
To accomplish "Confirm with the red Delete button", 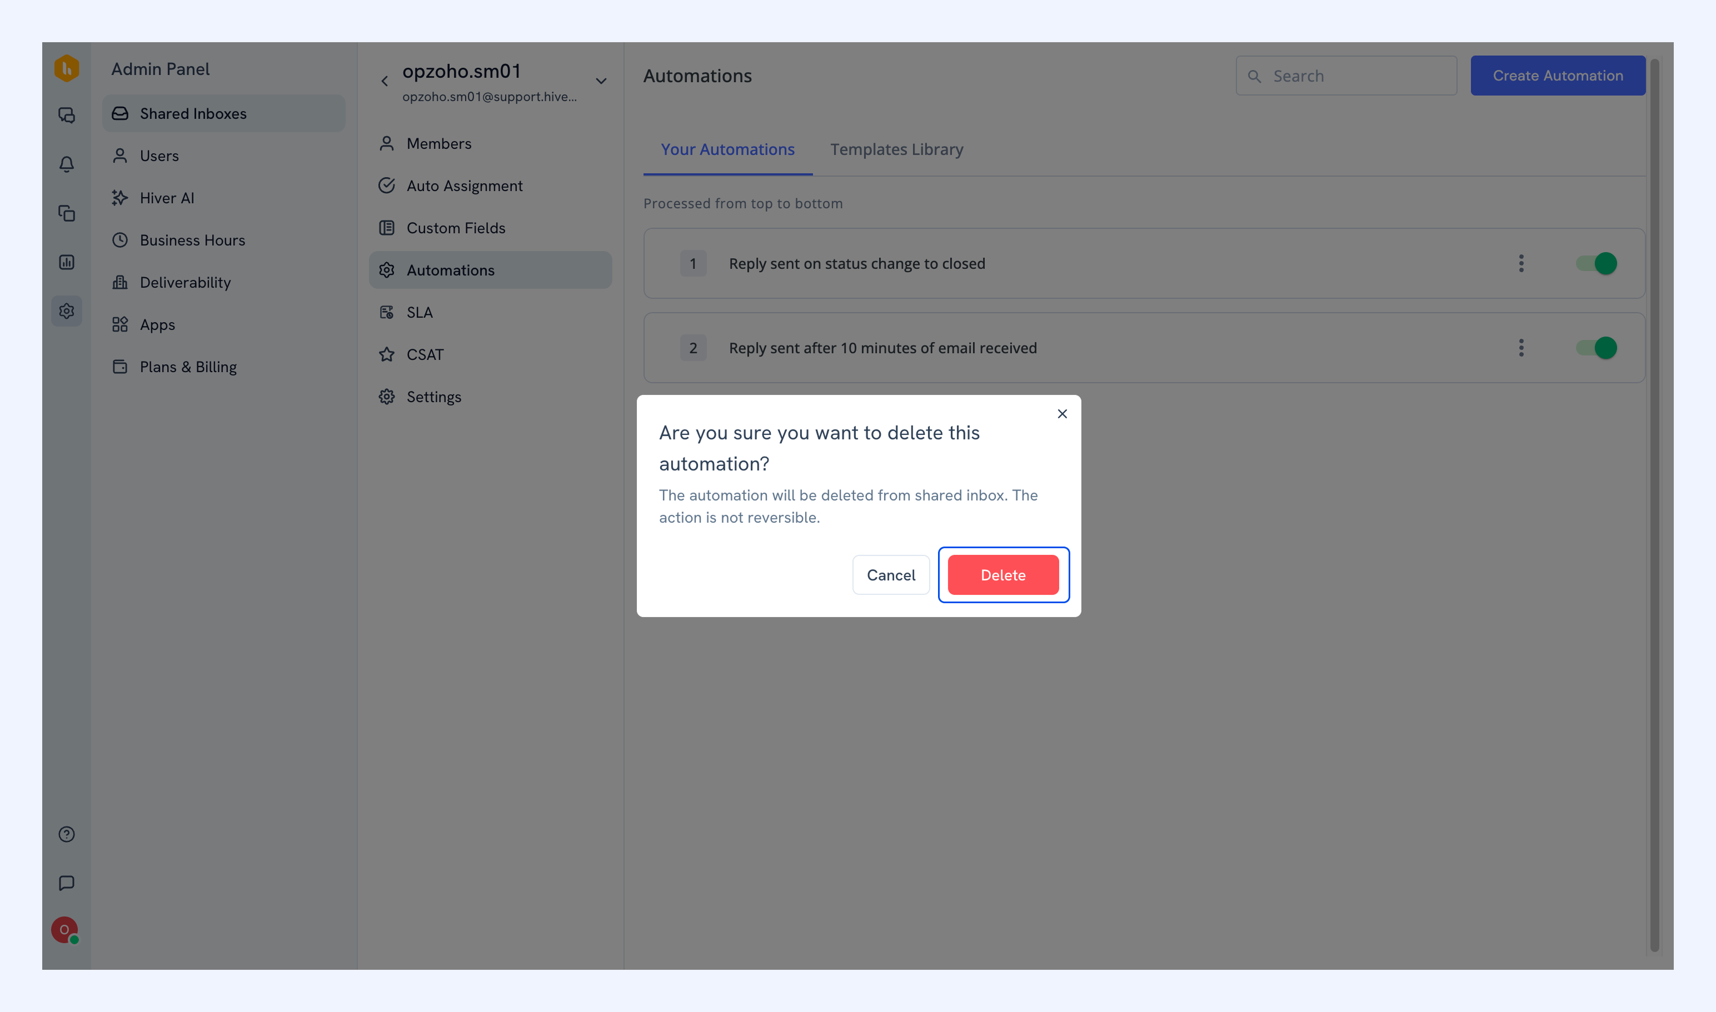I will point(1003,575).
